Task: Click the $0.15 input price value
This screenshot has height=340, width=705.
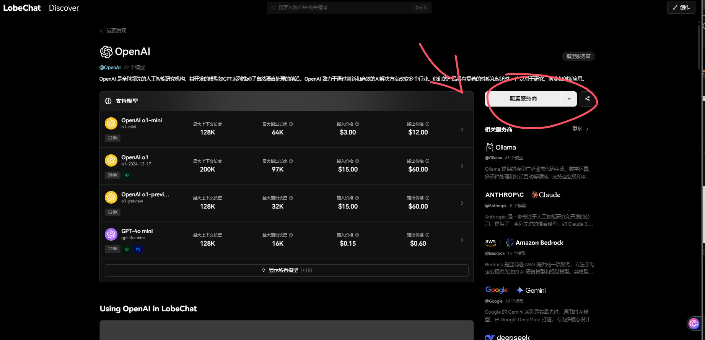Action: coord(348,243)
